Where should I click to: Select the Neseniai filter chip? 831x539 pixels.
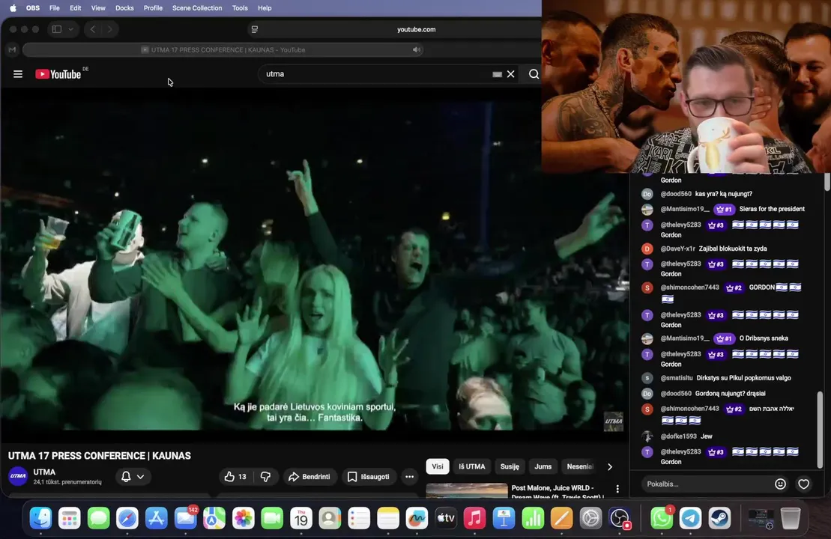(580, 466)
